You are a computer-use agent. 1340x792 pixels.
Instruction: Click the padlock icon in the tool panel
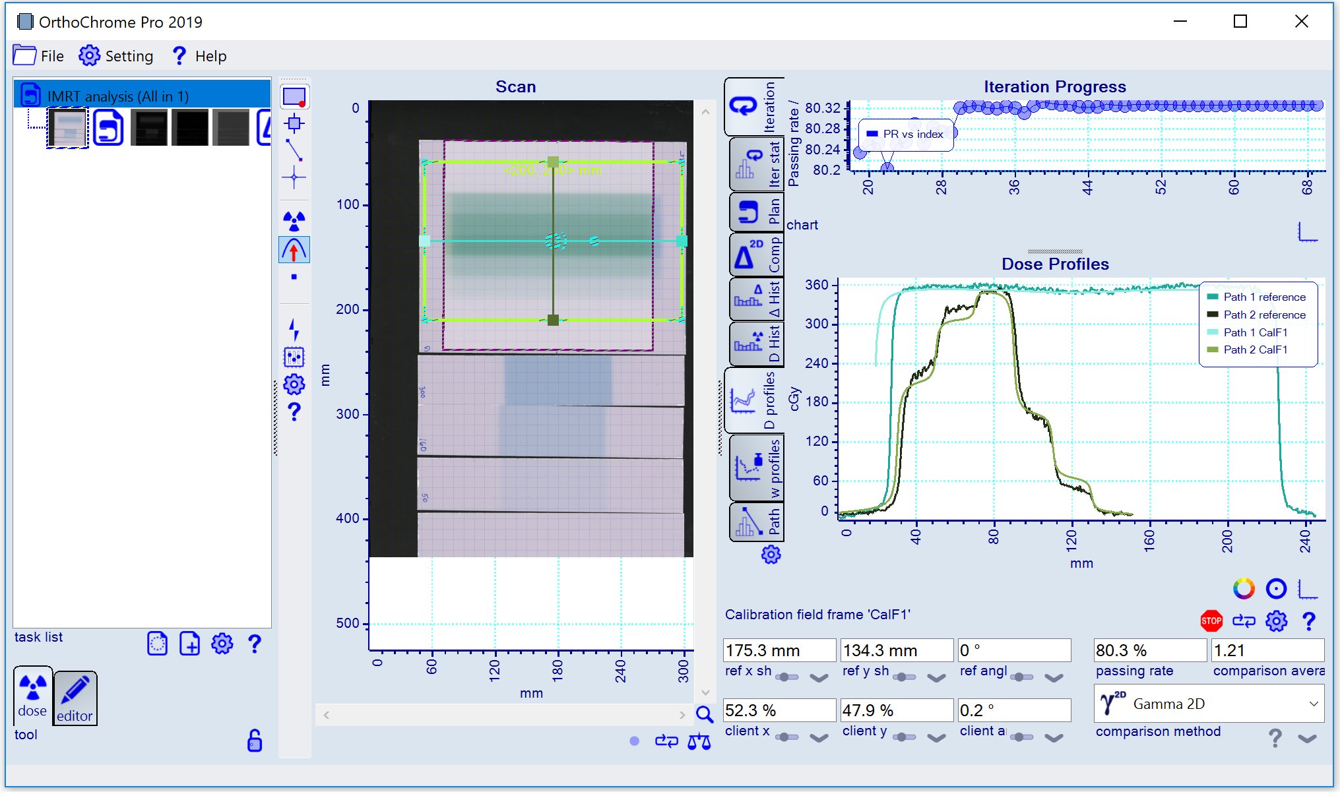click(x=254, y=741)
